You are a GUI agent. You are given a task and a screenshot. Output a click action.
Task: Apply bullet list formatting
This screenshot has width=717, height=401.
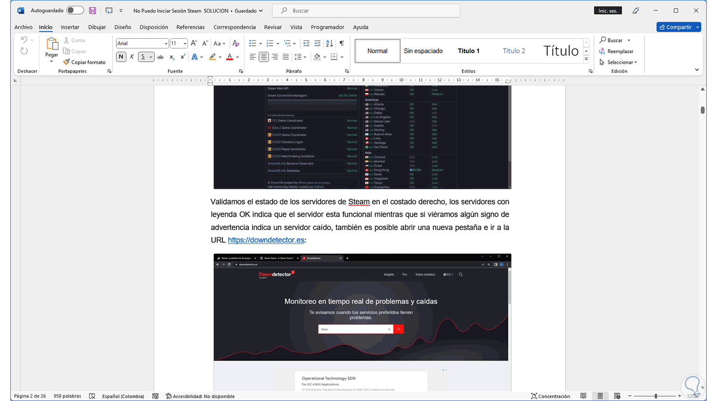pos(253,43)
